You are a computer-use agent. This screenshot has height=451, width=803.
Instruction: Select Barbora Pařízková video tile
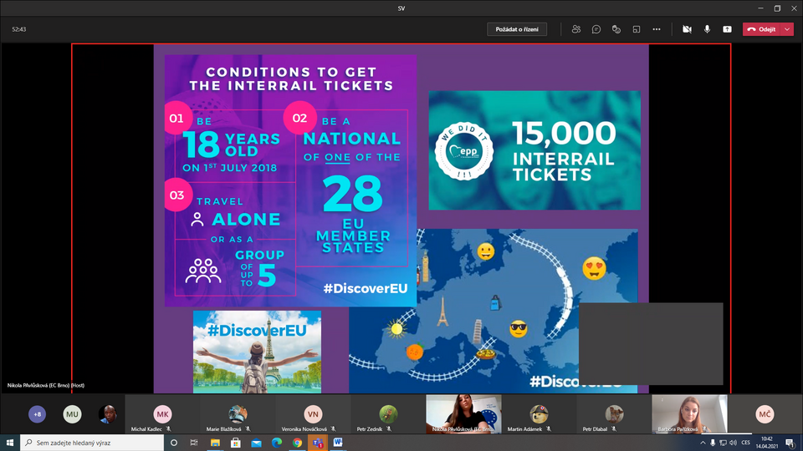(x=689, y=414)
